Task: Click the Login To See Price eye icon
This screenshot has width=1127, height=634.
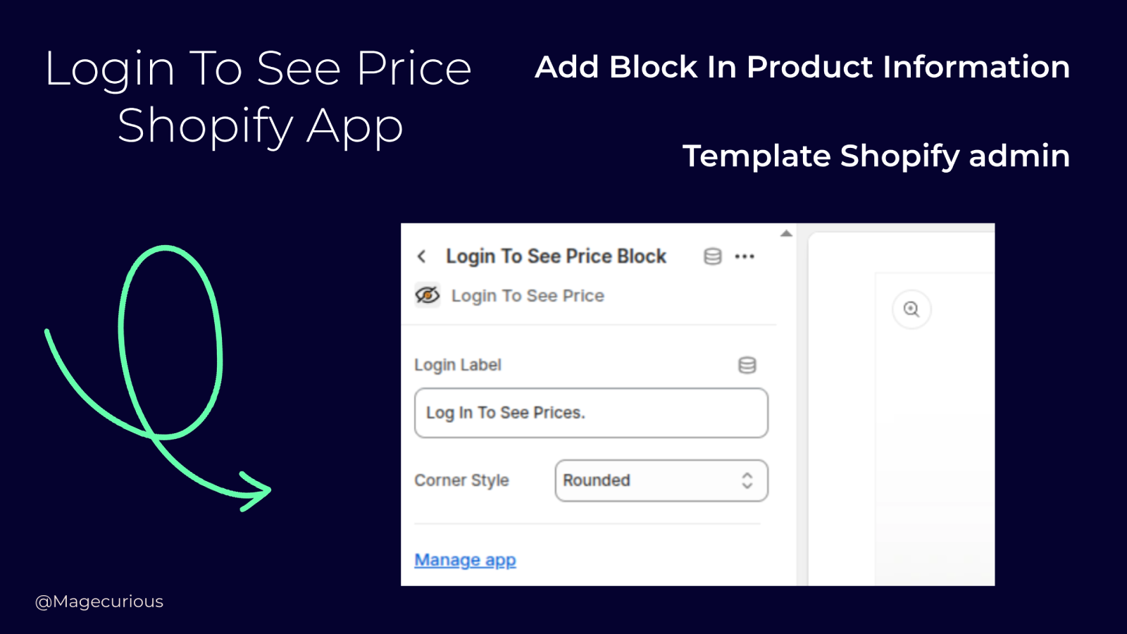Action: pyautogui.click(x=428, y=295)
